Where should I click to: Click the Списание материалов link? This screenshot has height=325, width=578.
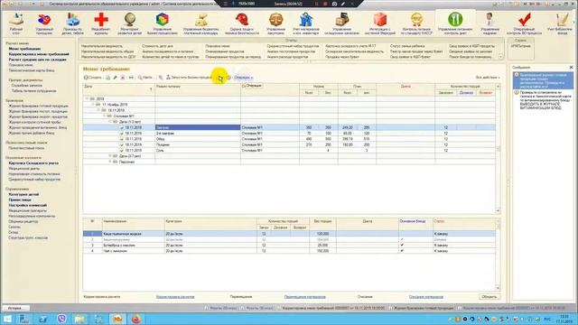[x=426, y=297]
